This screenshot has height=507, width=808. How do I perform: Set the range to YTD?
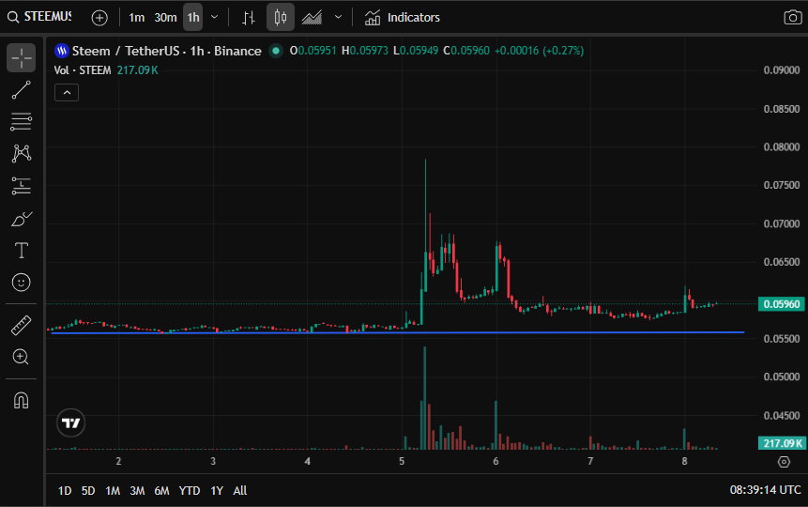pyautogui.click(x=190, y=490)
